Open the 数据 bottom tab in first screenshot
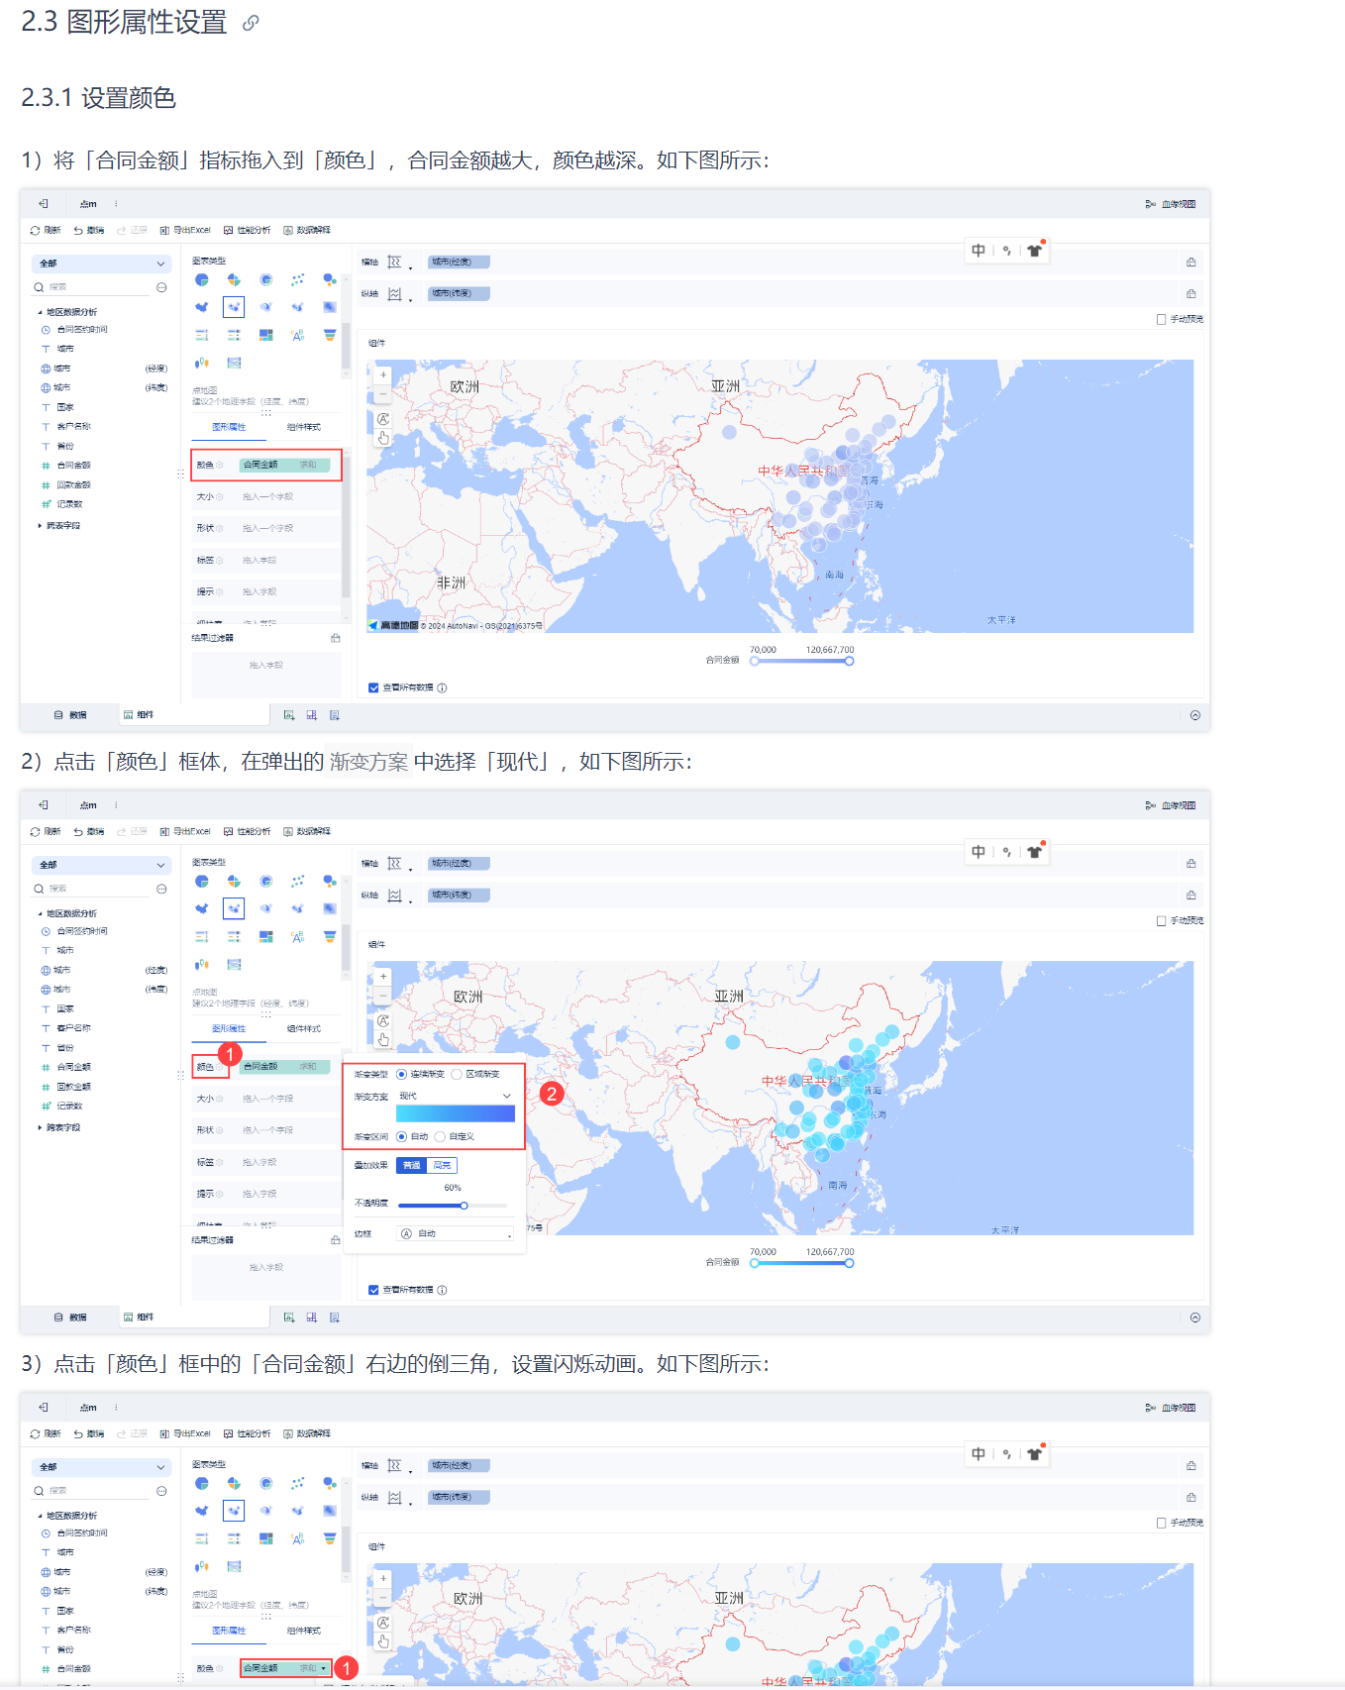Screen dimensions: 1345x1690 70,715
